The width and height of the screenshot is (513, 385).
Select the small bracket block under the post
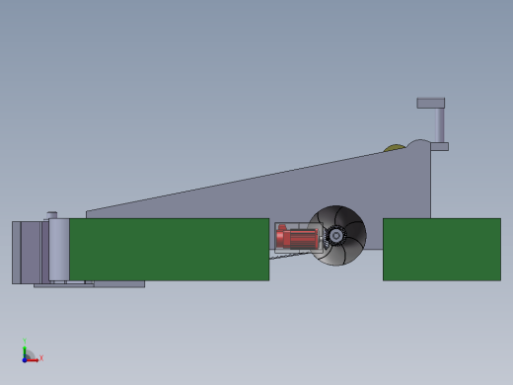(440, 147)
